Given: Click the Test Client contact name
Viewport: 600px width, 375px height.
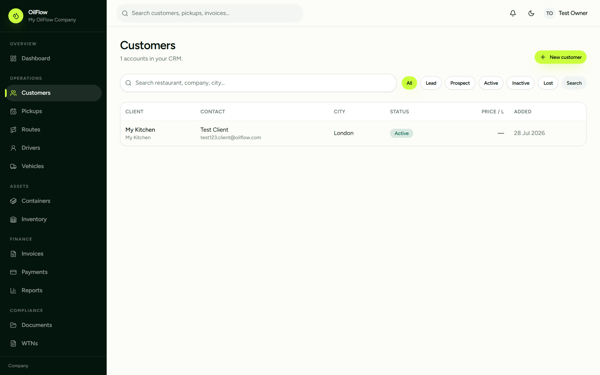Looking at the screenshot, I should click(x=214, y=130).
